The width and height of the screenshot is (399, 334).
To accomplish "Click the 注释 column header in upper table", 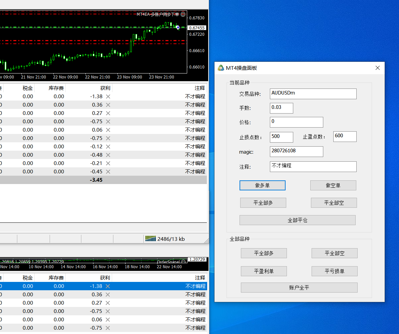I will coord(200,88).
